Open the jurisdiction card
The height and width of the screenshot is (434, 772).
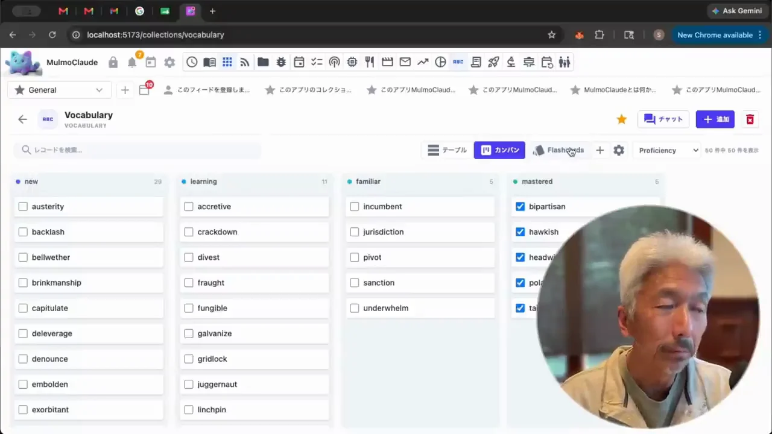point(420,232)
